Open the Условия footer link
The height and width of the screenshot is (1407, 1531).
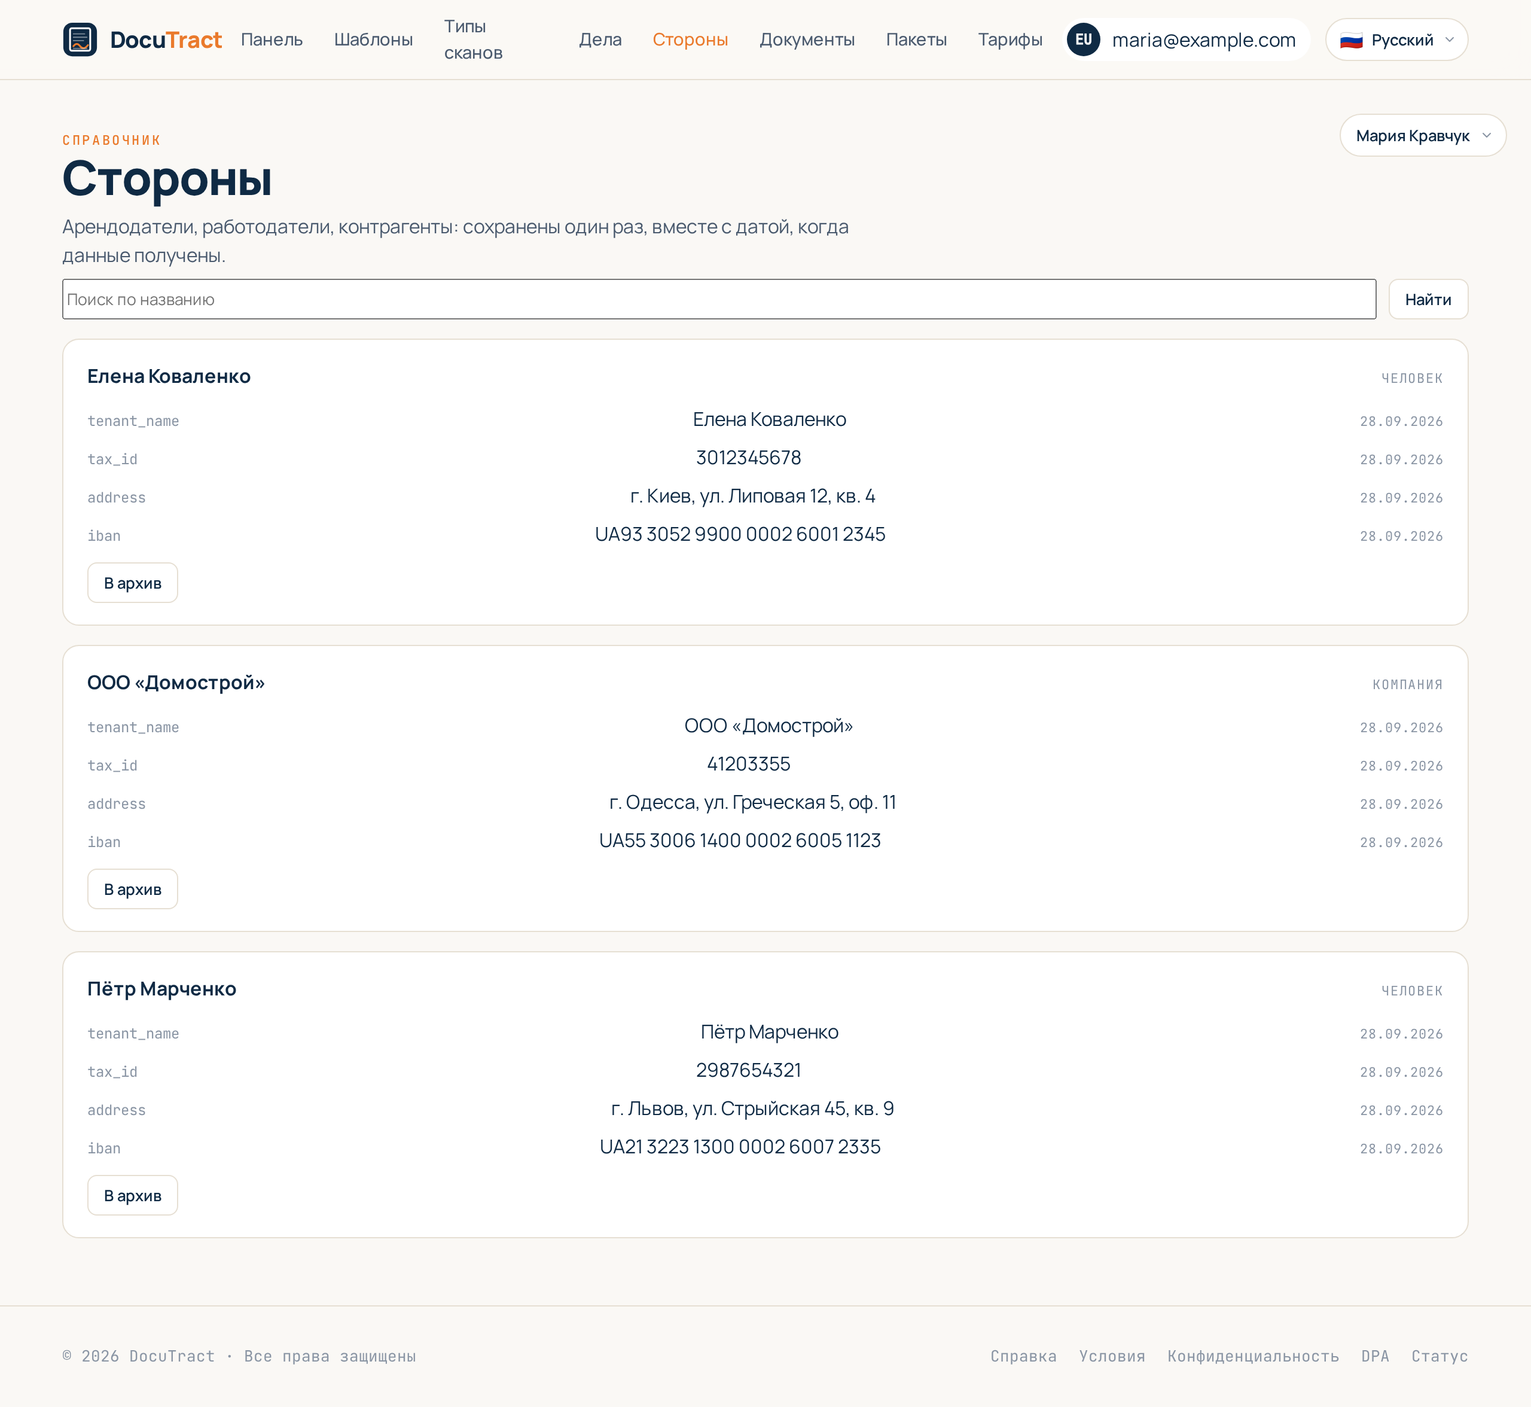click(1112, 1356)
